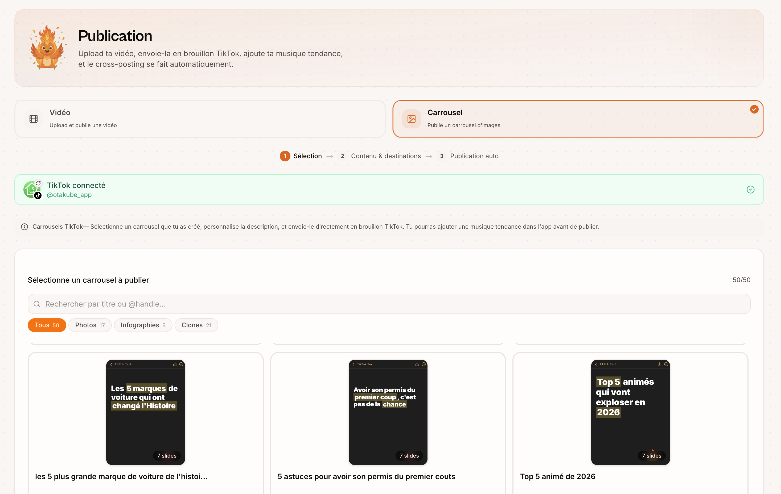The width and height of the screenshot is (781, 494).
Task: Click the Carrousel image icon
Action: pos(411,119)
